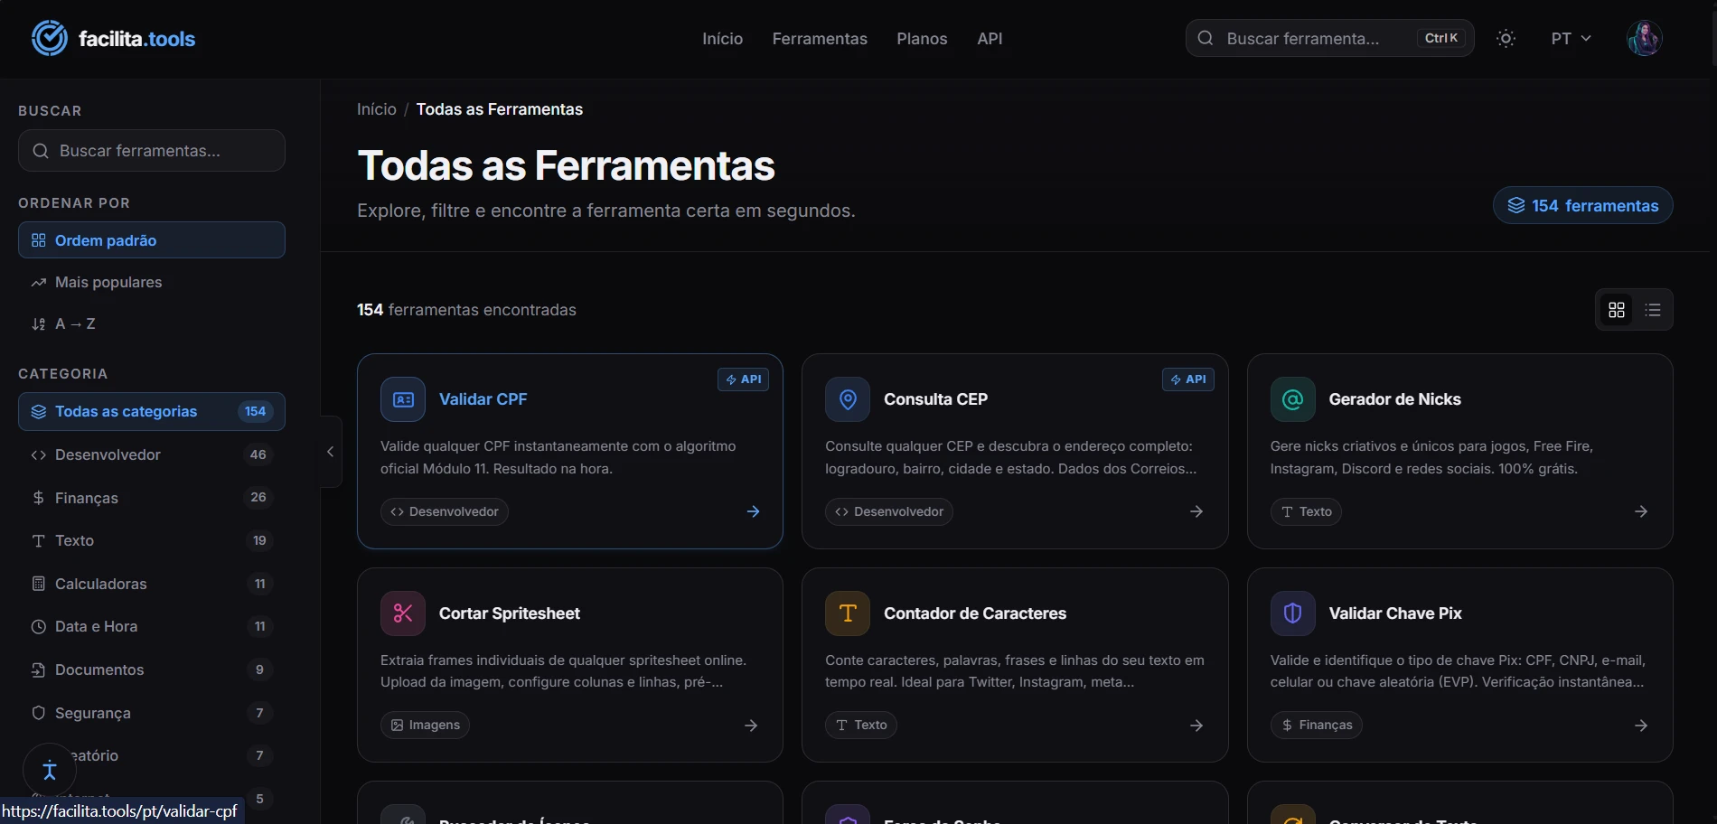1717x824 pixels.
Task: Select the Validar CPF tool icon
Action: coord(402,398)
